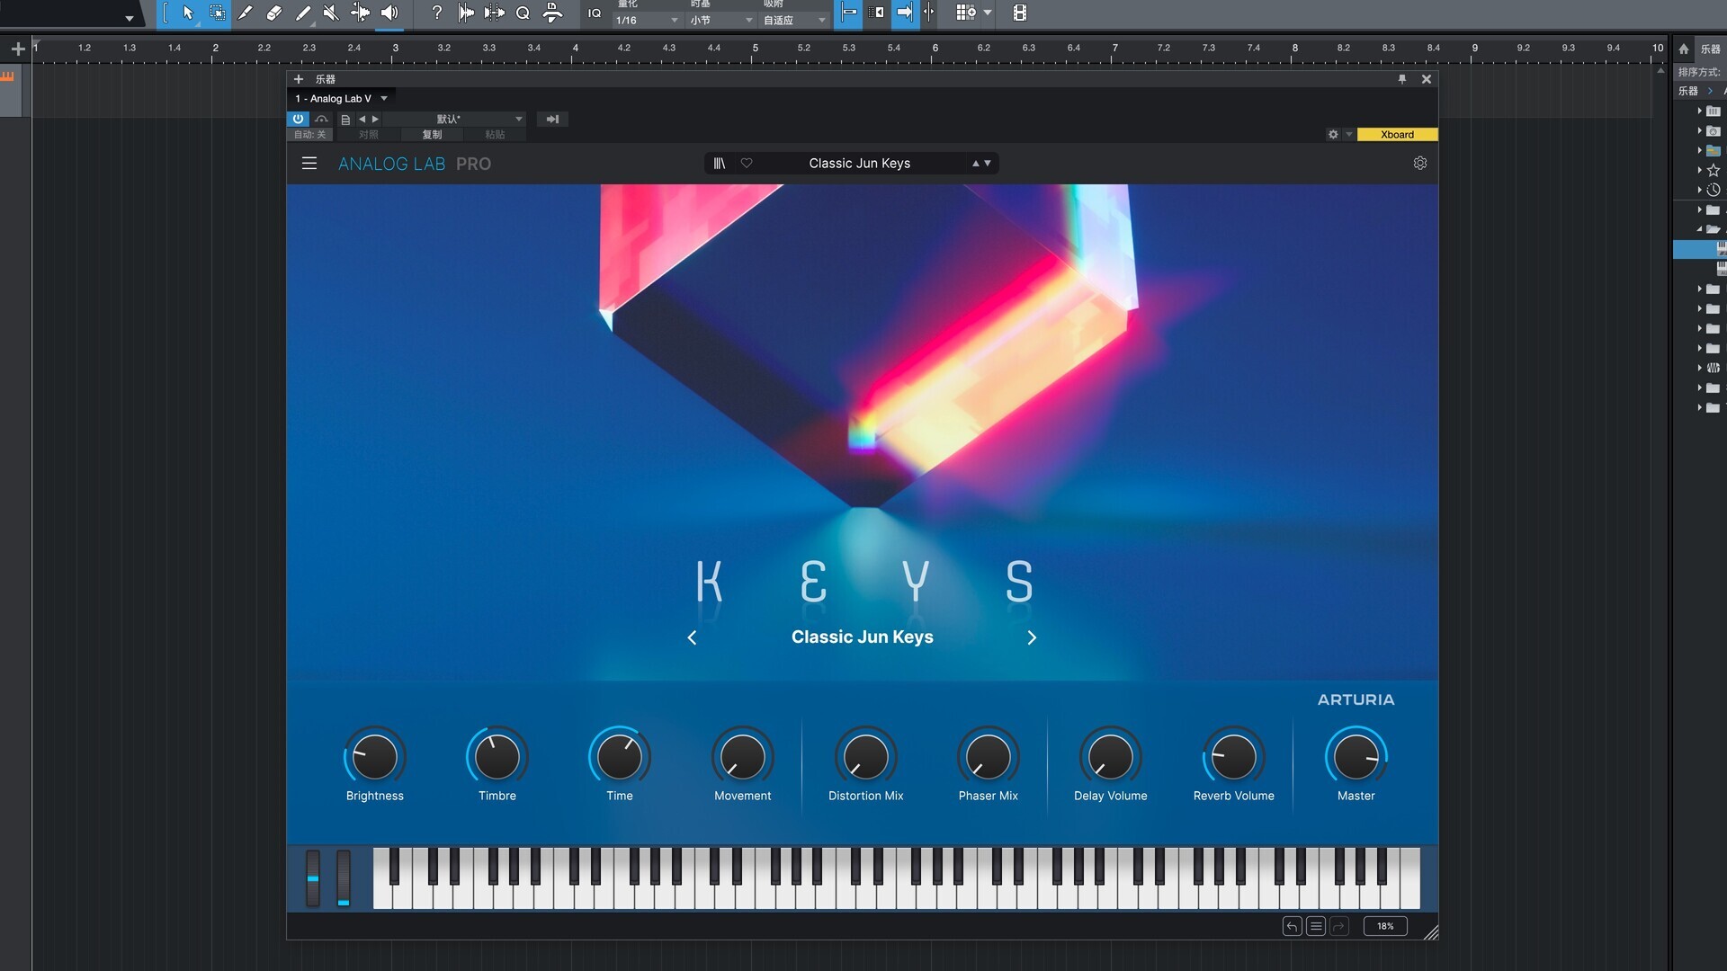The image size is (1727, 971).
Task: Go to previous preset with left chevron
Action: 692,637
